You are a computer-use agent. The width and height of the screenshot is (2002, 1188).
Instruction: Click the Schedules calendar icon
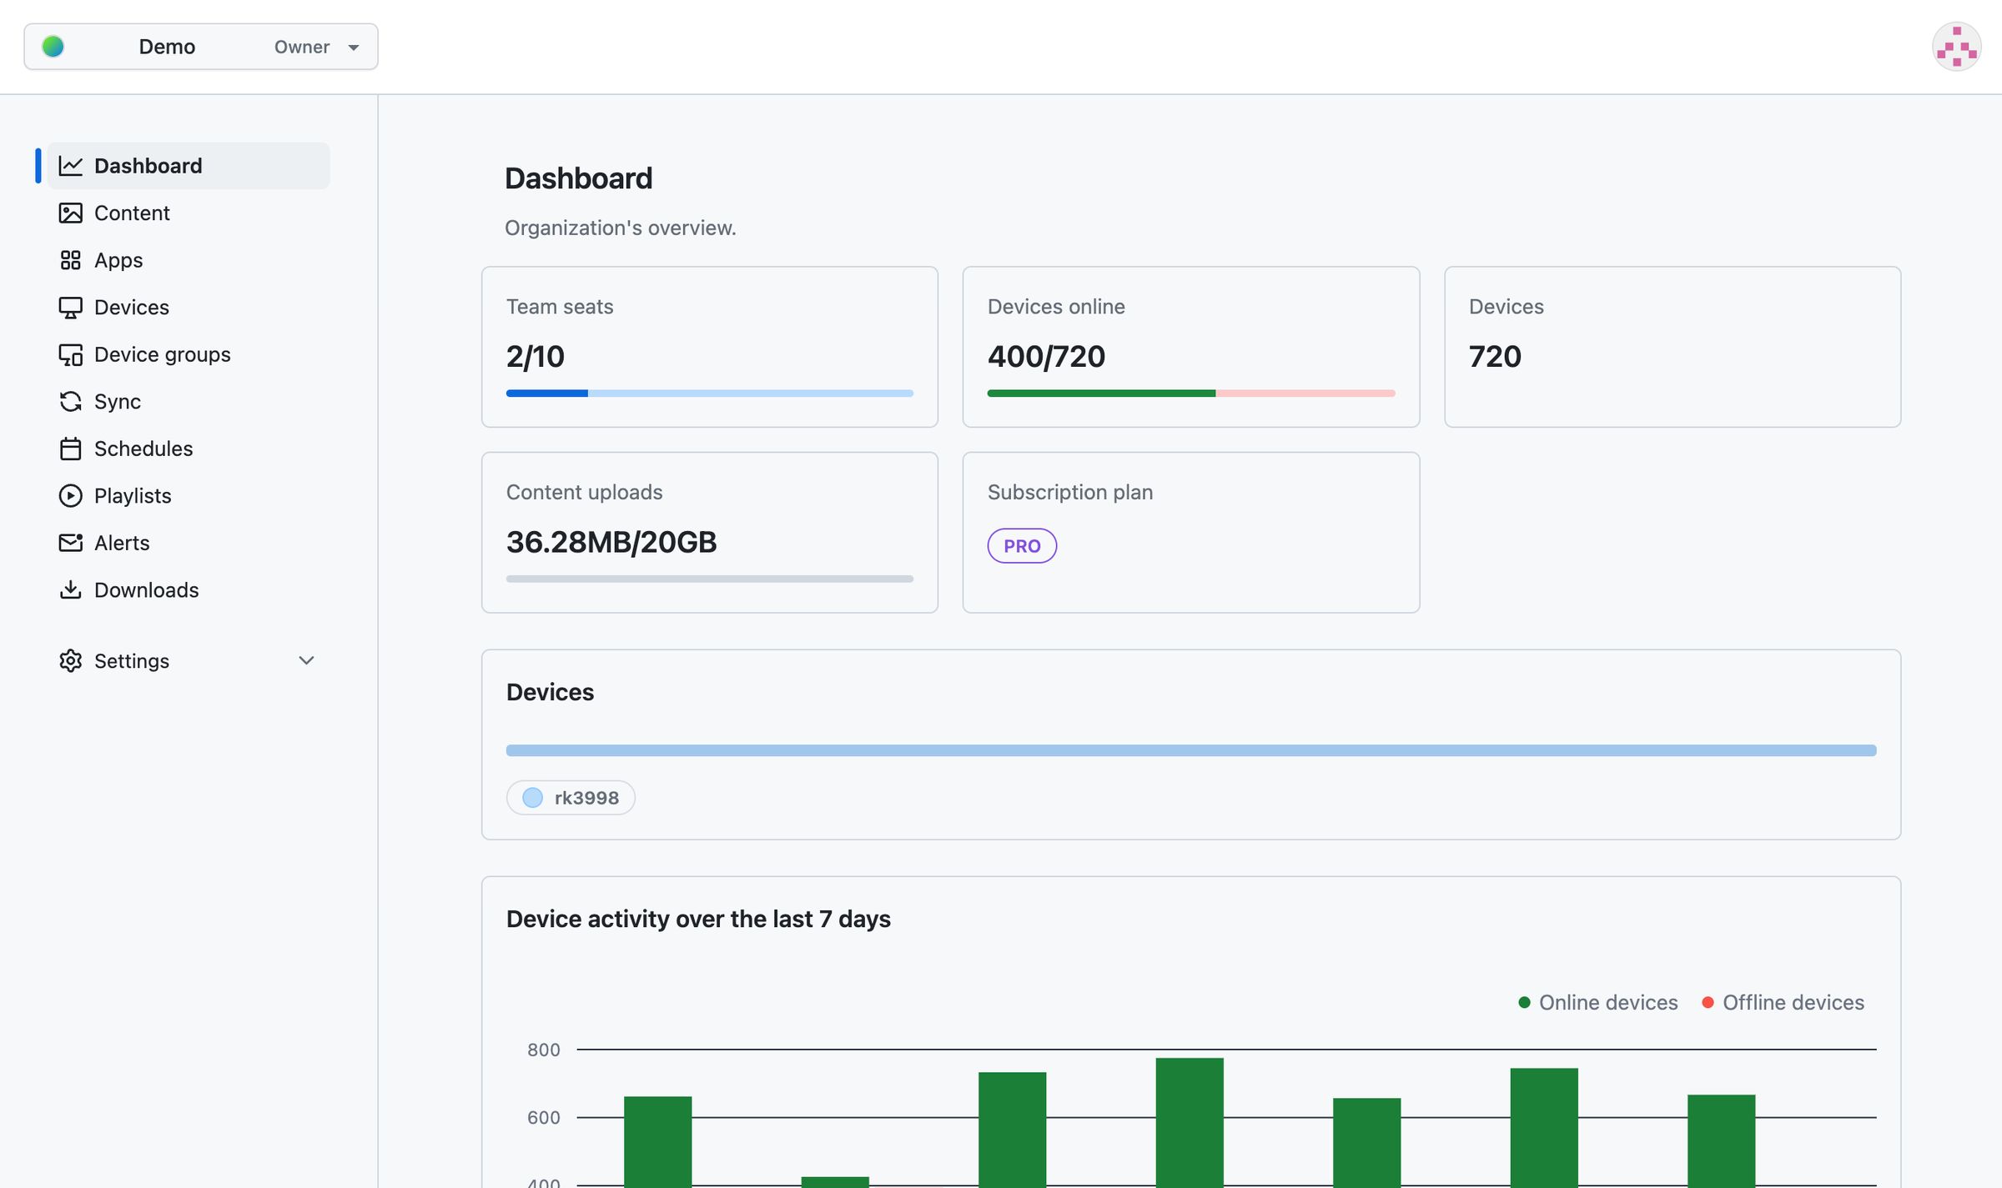71,449
